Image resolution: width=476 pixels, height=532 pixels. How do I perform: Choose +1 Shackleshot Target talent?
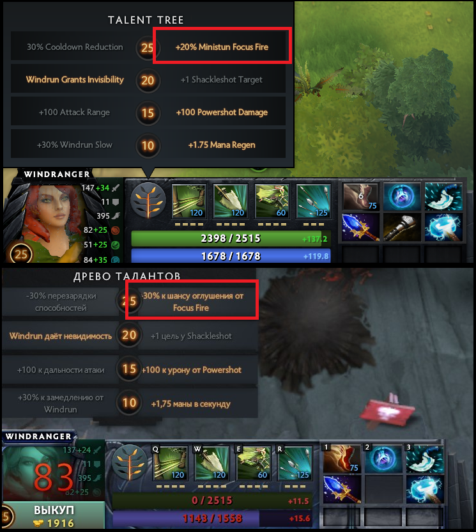click(x=222, y=80)
